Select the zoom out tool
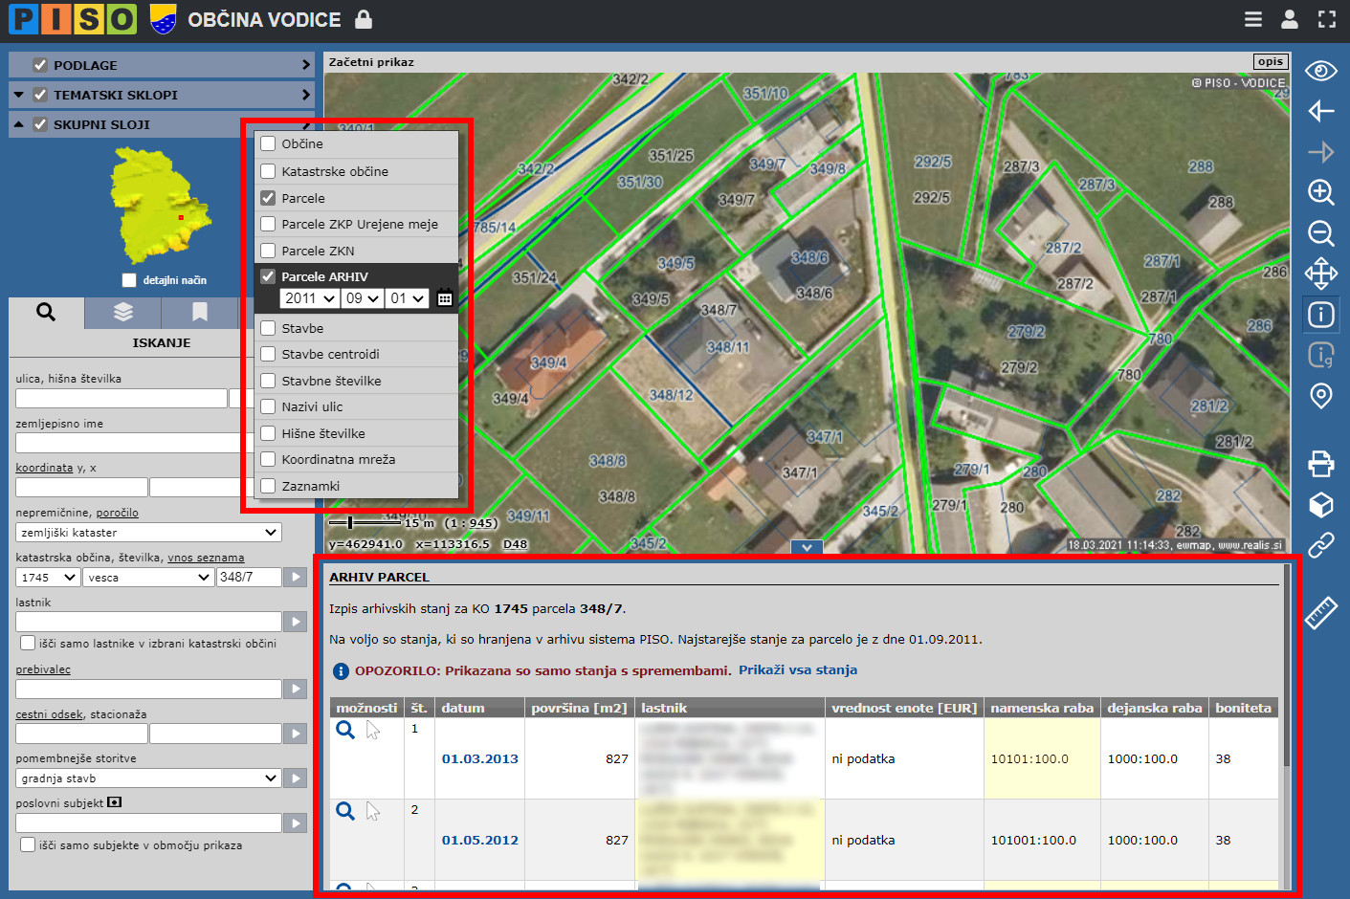The height and width of the screenshot is (899, 1350). click(x=1321, y=233)
